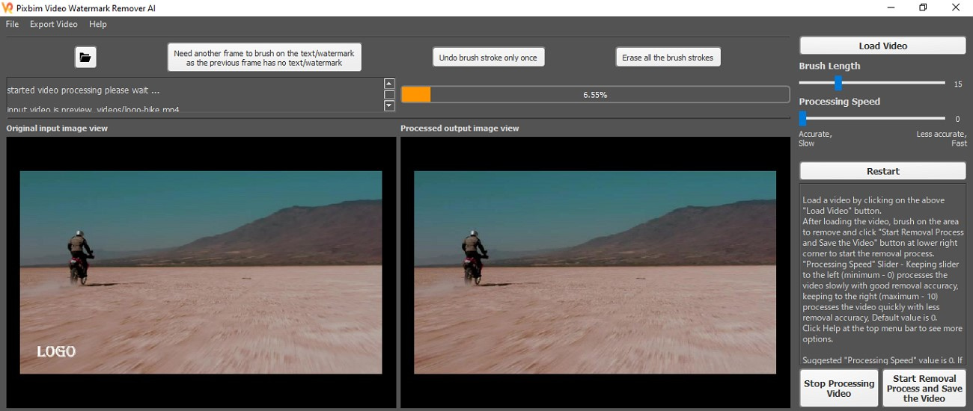Click the 'Accurate, Slow' label
This screenshot has width=973, height=411.
(x=815, y=138)
